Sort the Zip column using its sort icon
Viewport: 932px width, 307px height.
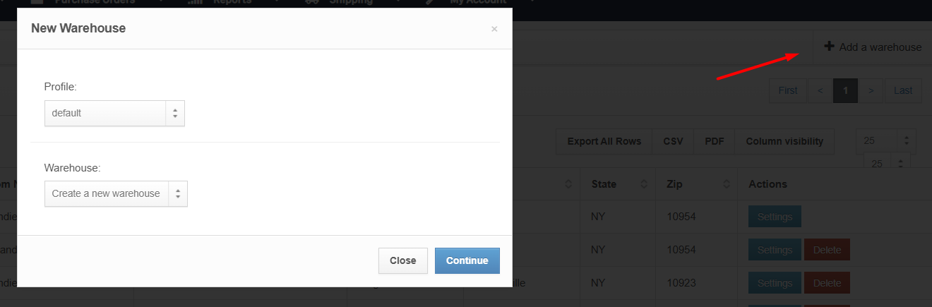(x=727, y=184)
